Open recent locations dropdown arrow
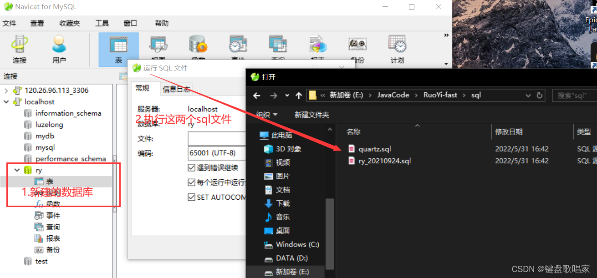Viewport: 597px width, 278px height. [287, 95]
